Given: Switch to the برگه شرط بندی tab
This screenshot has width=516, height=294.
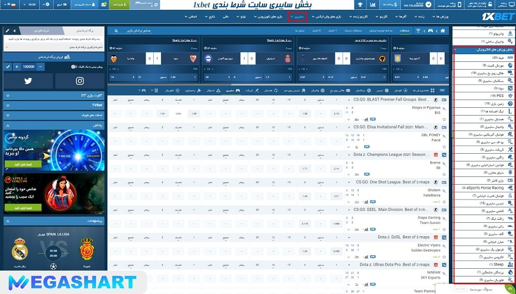Looking at the screenshot, I should tap(85, 30).
